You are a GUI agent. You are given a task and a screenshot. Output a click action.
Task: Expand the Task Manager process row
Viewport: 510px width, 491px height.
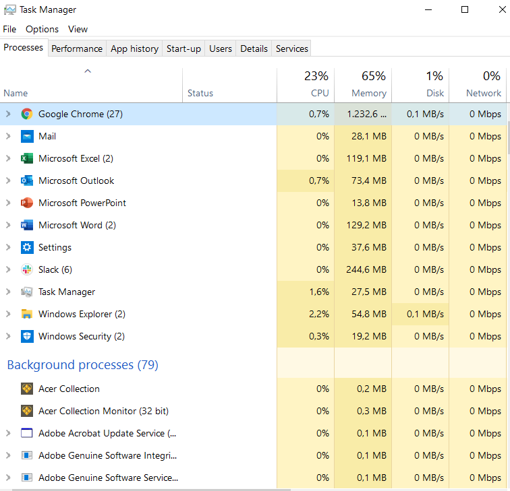pyautogui.click(x=9, y=292)
